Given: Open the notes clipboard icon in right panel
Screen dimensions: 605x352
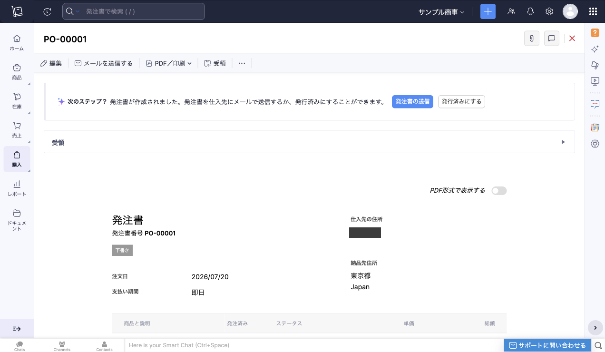Looking at the screenshot, I should [x=595, y=127].
